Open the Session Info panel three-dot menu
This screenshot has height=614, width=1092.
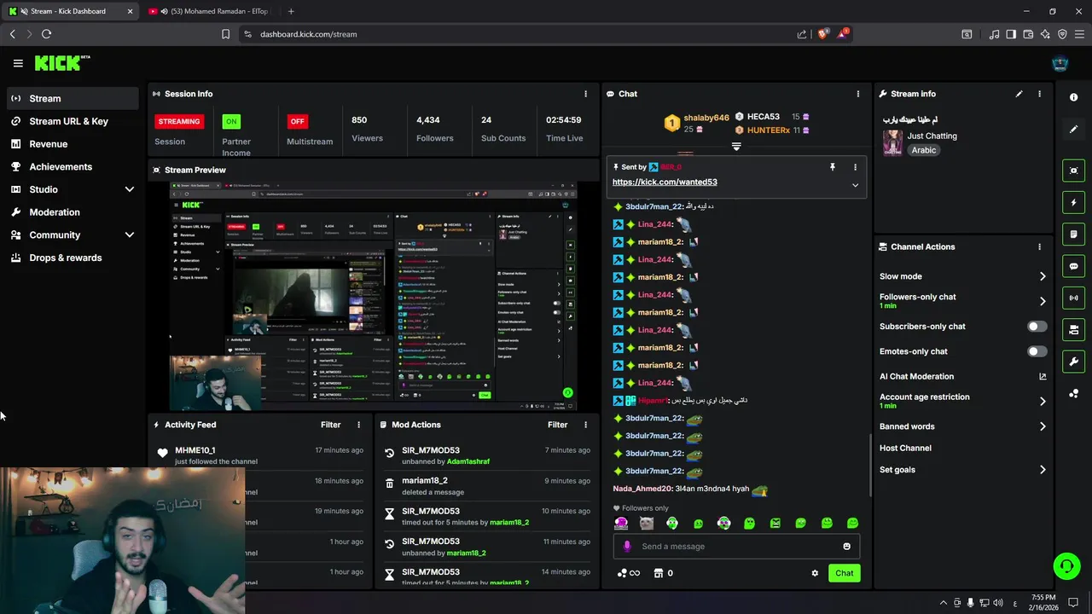click(585, 94)
